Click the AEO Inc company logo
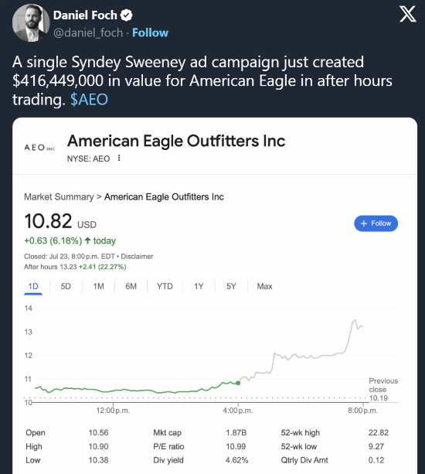 [39, 148]
